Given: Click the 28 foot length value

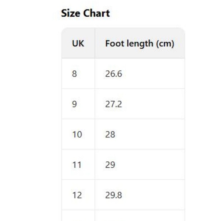Looking at the screenshot, I should tap(110, 134).
